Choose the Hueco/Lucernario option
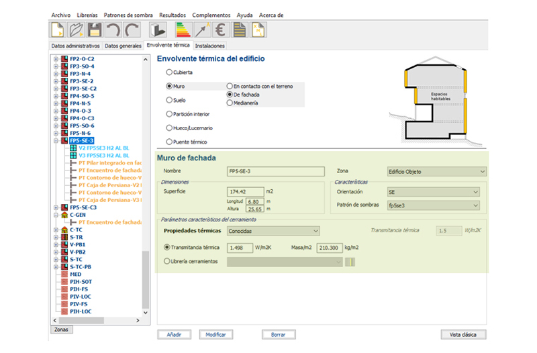The image size is (537, 353). pos(169,128)
